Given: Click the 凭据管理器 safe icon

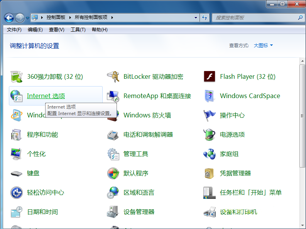Looking at the screenshot, I should coord(209,173).
